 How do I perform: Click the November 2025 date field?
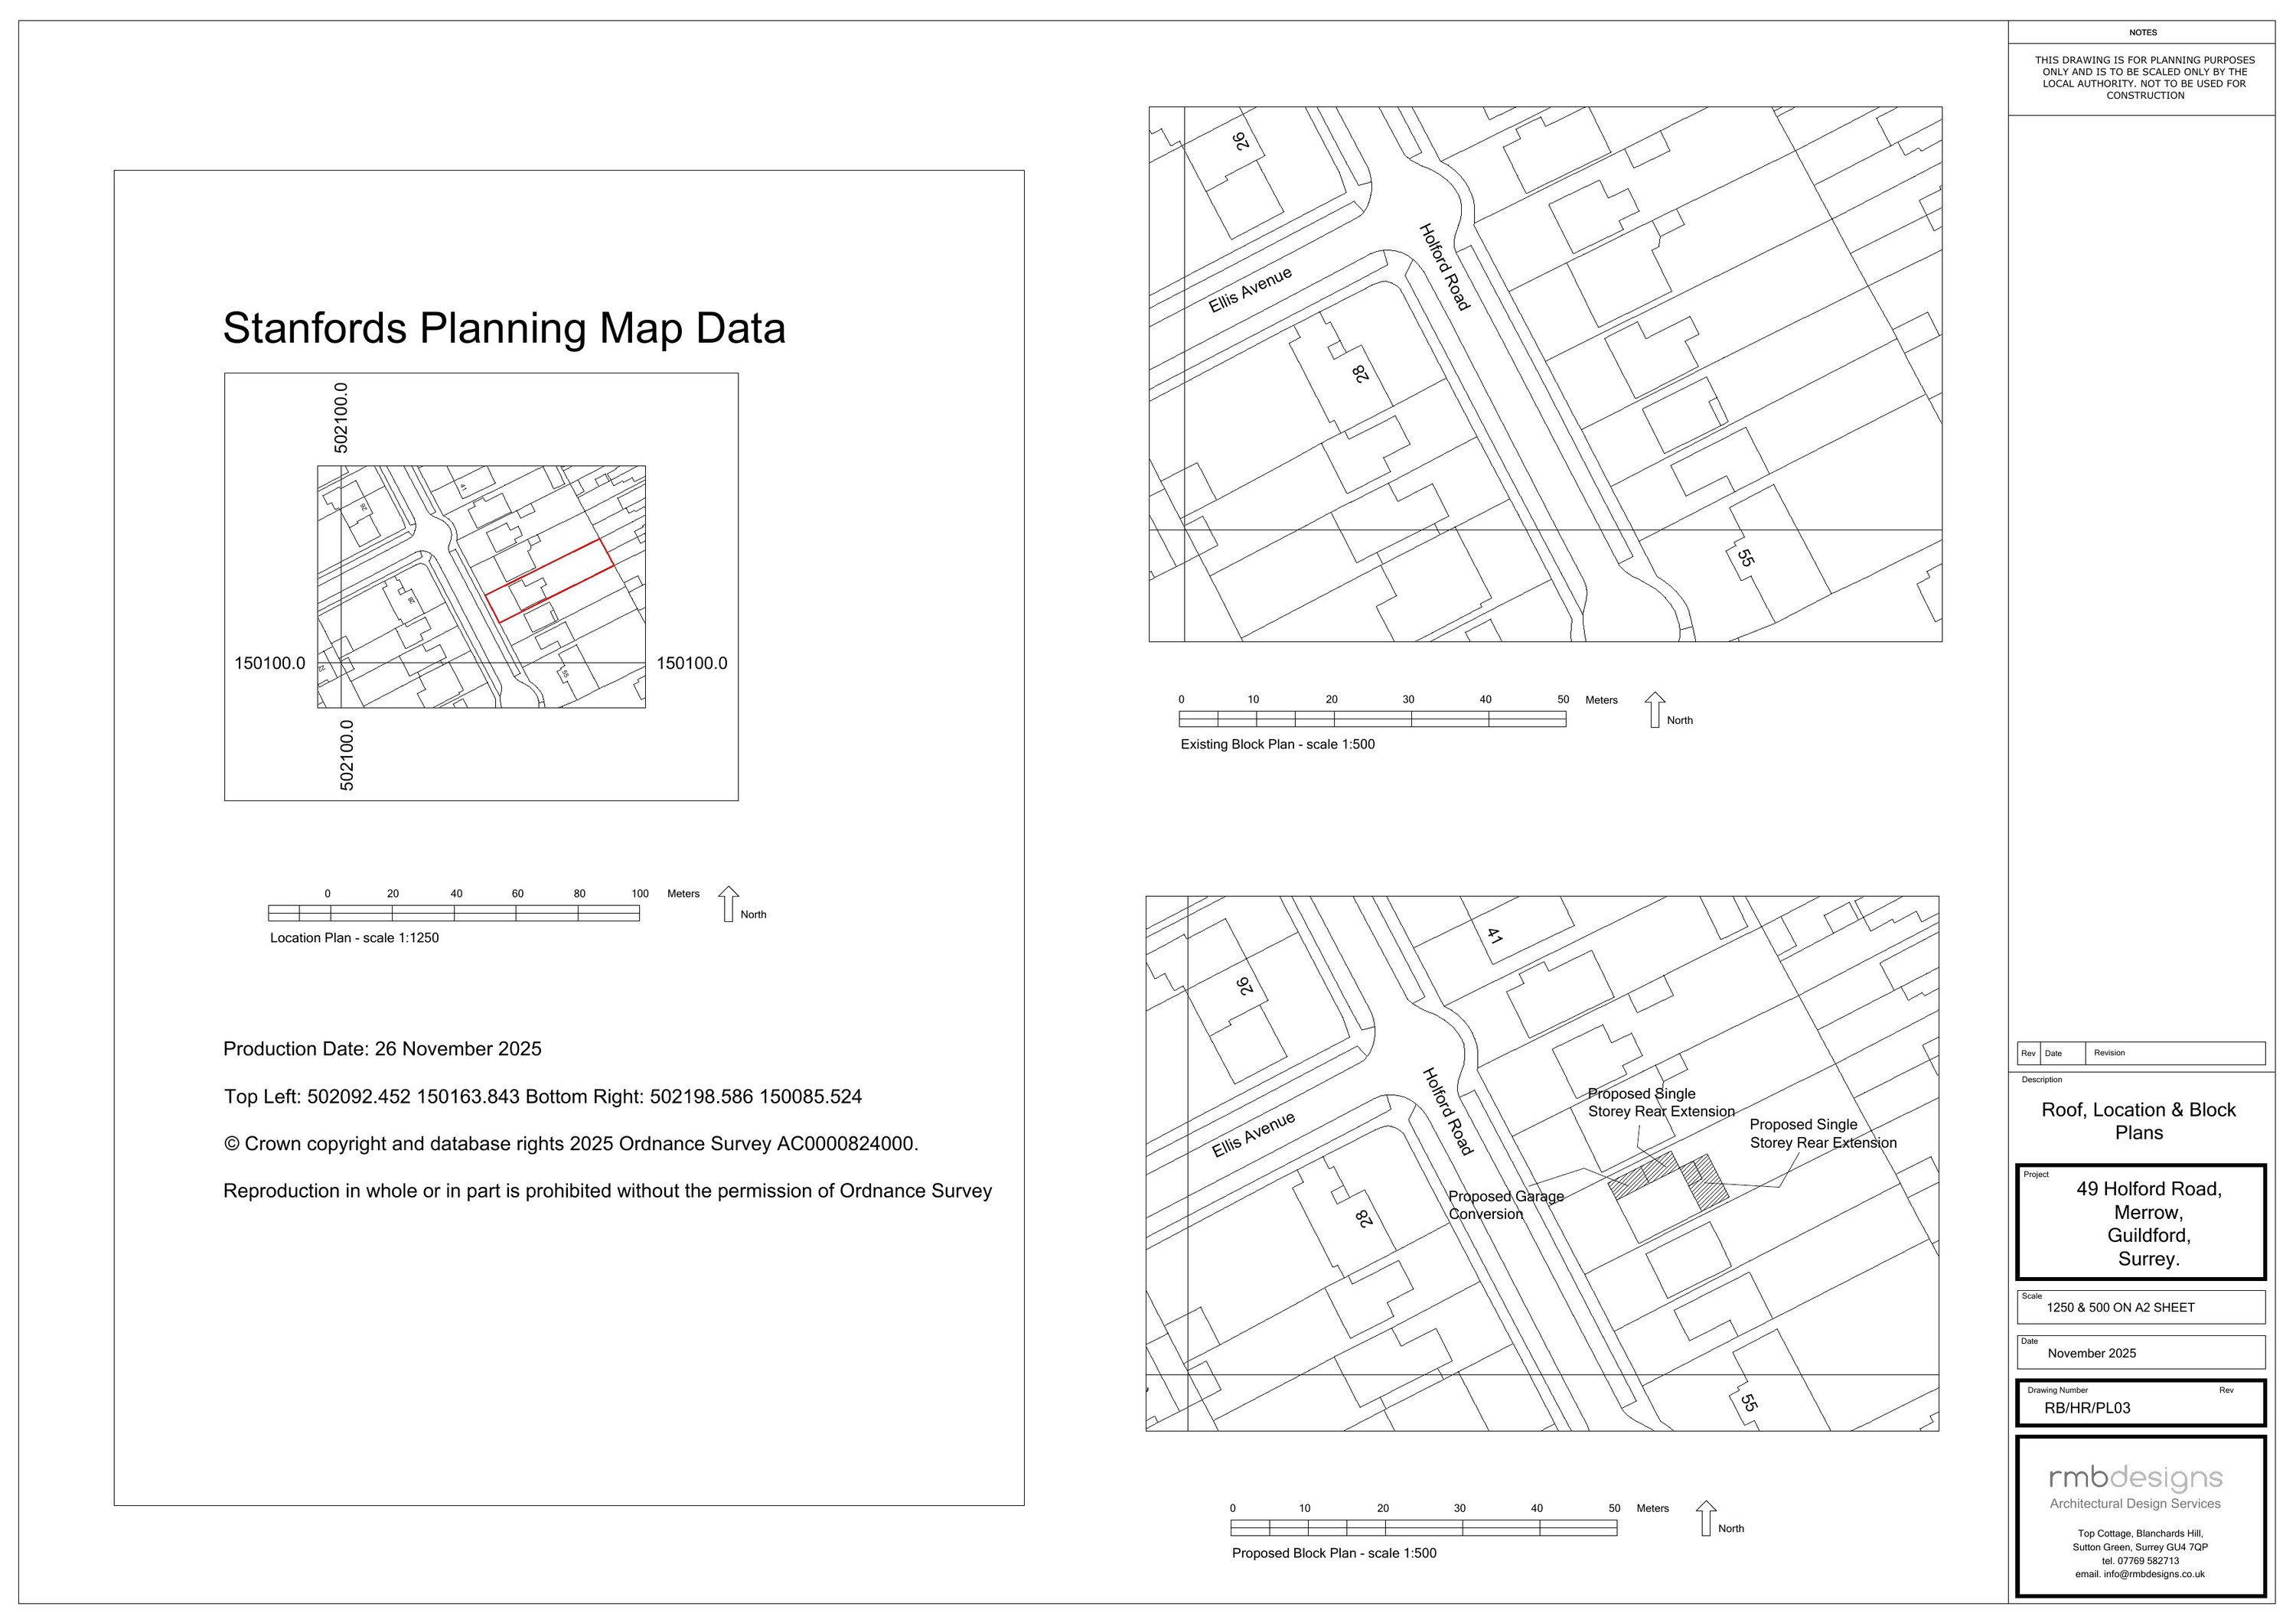tap(2091, 1353)
